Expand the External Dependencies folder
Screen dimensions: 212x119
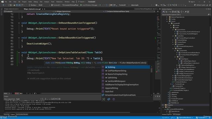pyautogui.click(x=167, y=17)
